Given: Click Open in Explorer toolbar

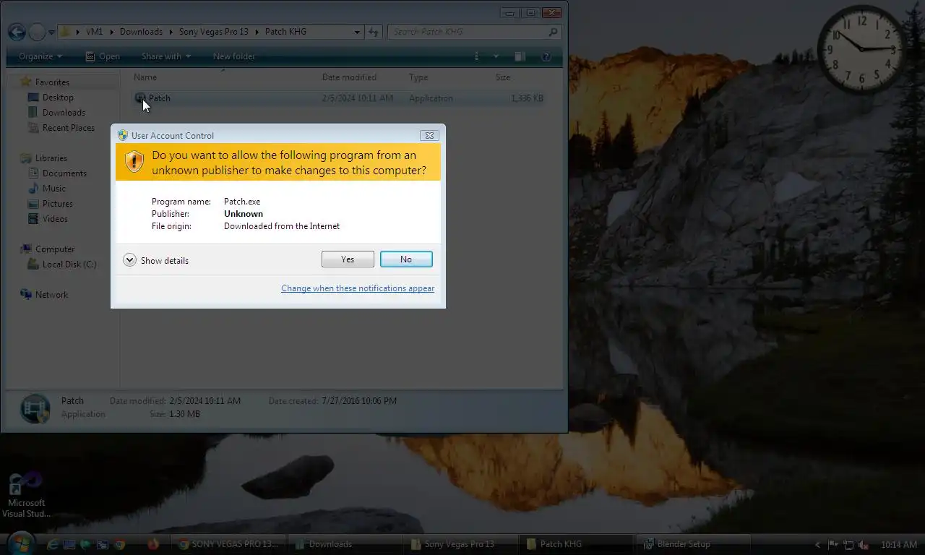Looking at the screenshot, I should click(103, 56).
